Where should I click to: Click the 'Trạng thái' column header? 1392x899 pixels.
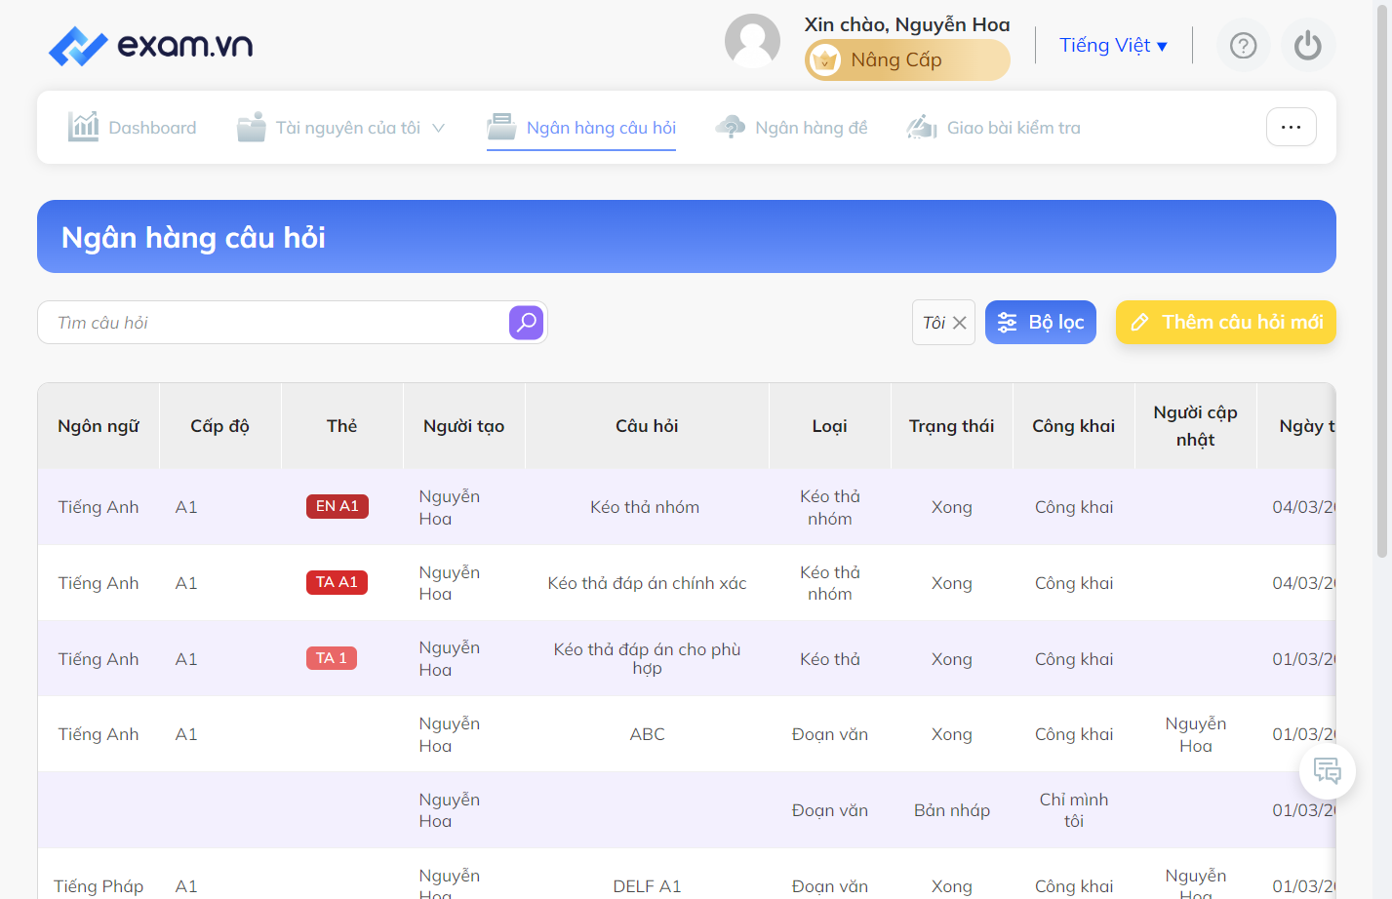click(952, 426)
